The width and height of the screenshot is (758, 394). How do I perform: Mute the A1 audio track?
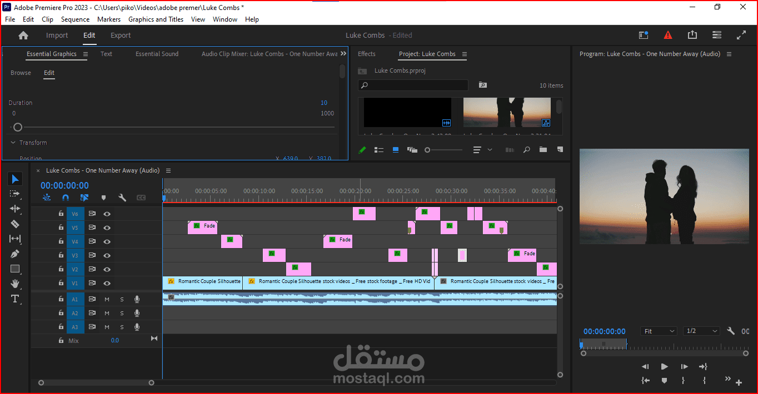click(107, 299)
